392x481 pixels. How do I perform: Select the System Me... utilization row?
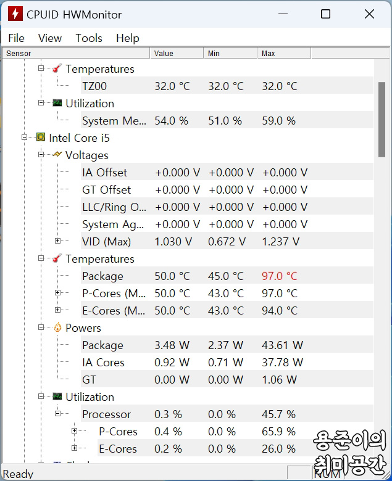click(227, 120)
